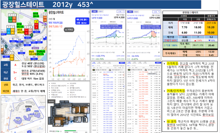The image size is (220, 133).
Task: Click the 2021.10-2024.01 range tooltip on chart
Action: (151, 27)
